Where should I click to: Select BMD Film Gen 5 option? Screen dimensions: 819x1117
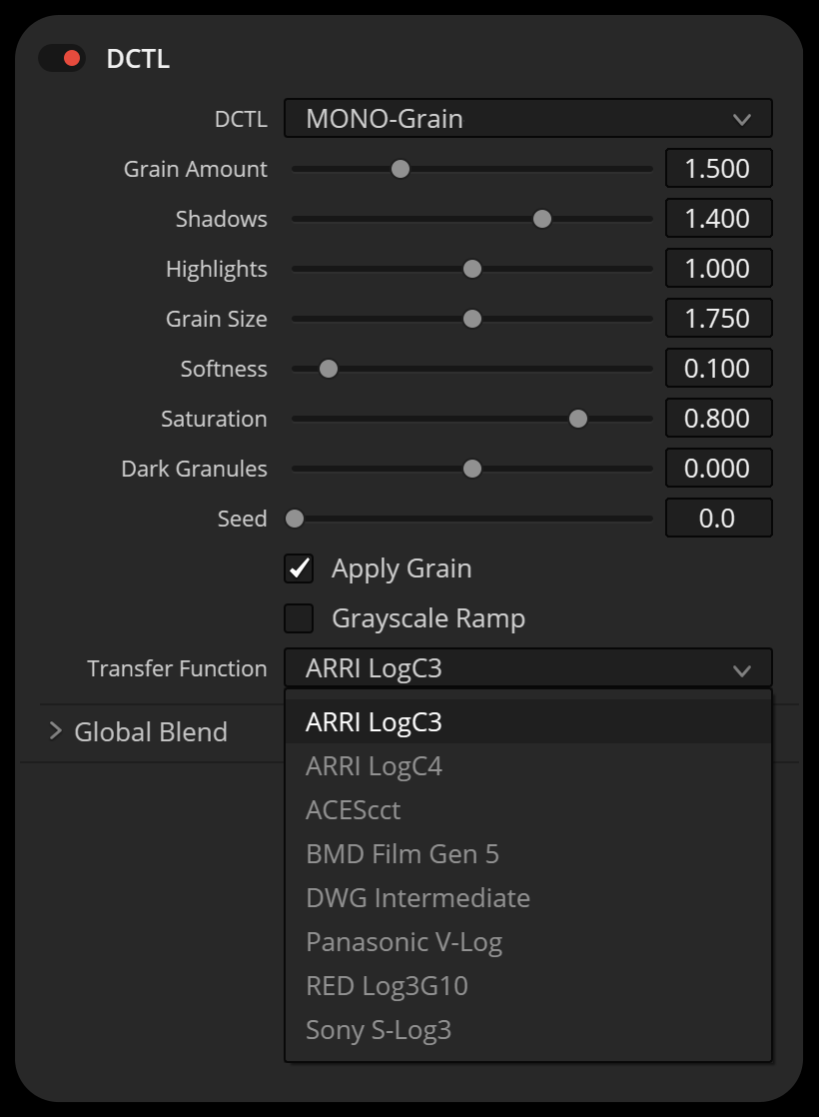(402, 854)
